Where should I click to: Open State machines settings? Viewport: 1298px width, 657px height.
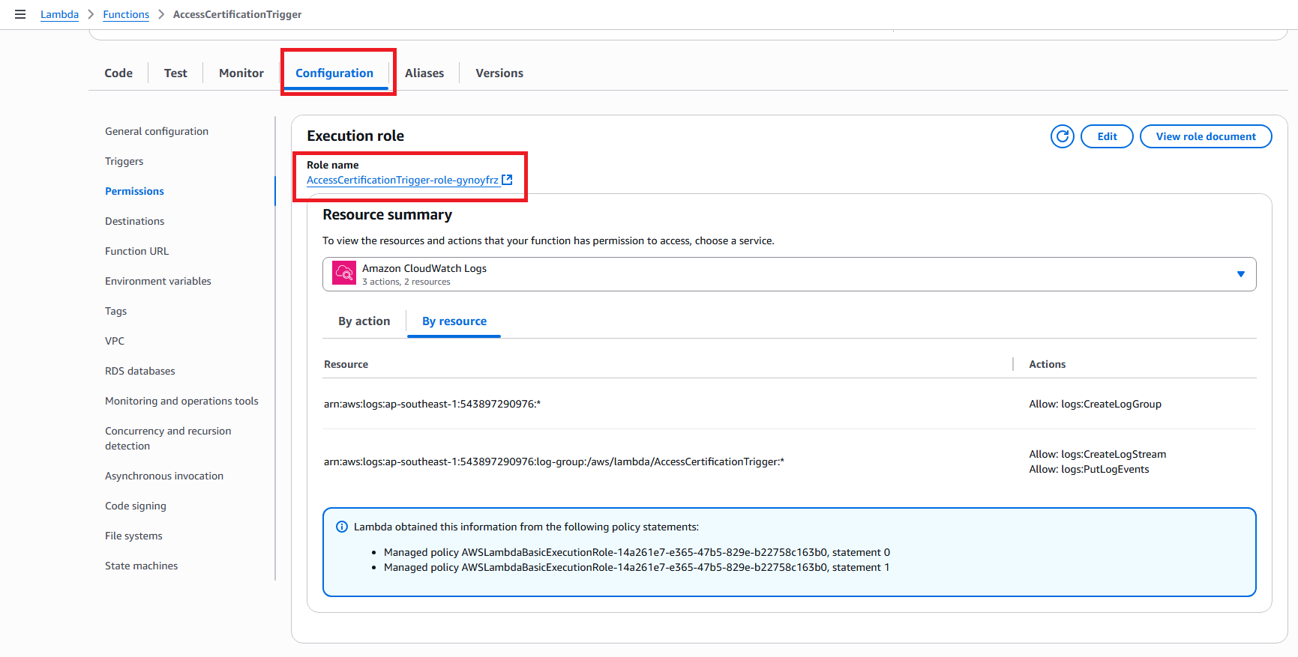tap(141, 566)
